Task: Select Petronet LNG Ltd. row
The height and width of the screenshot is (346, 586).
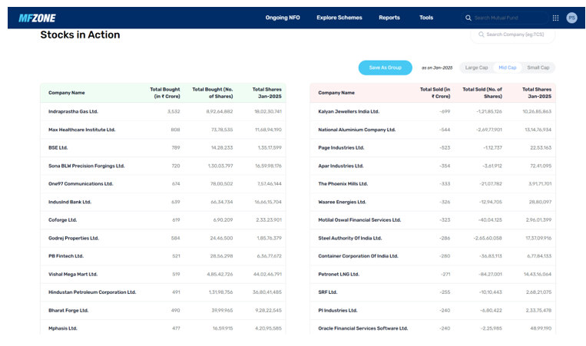Action: [432, 275]
